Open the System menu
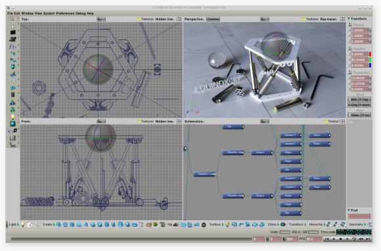381x251 pixels. tap(49, 13)
